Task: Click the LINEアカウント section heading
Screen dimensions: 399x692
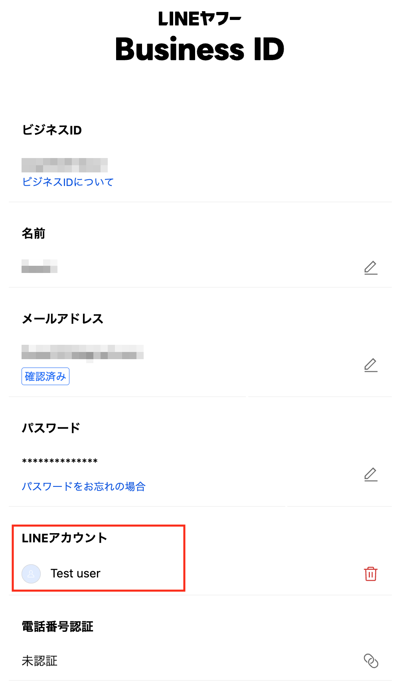Action: pos(64,538)
